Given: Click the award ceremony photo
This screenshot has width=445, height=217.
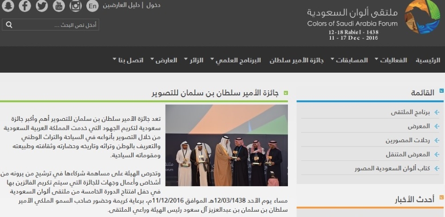Looking at the screenshot, I should 227,145.
